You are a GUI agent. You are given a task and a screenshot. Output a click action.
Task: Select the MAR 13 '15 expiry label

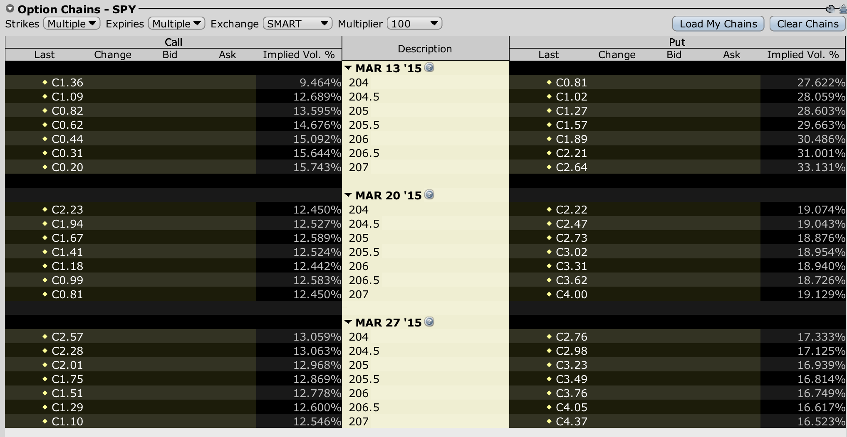pos(389,68)
